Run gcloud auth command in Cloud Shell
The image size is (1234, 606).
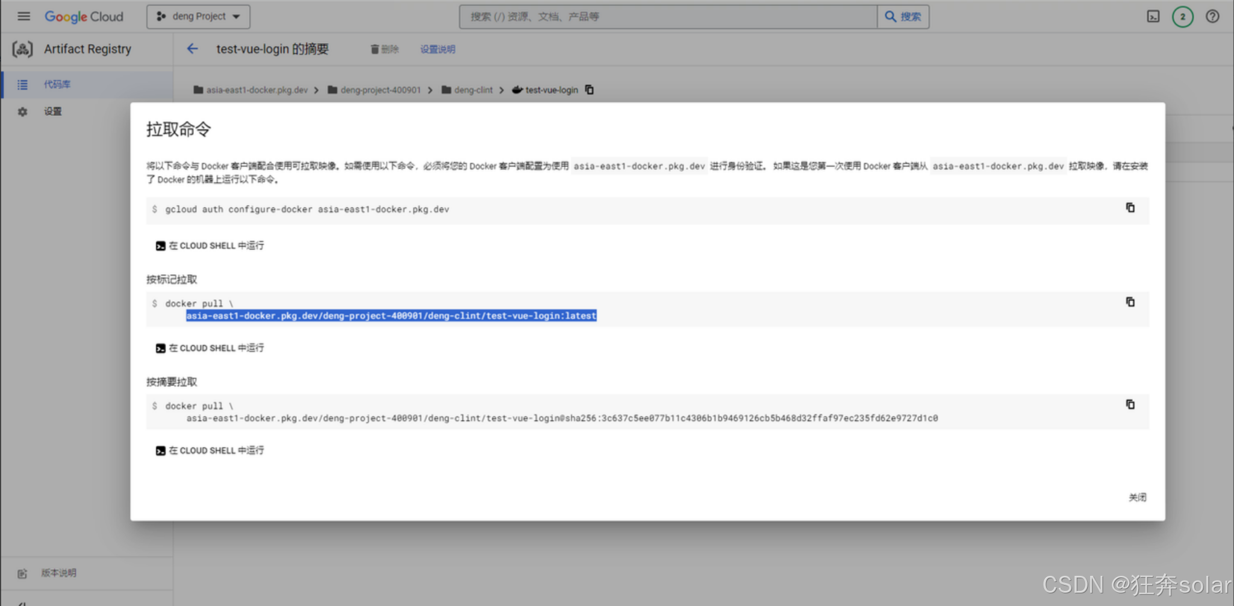[210, 246]
